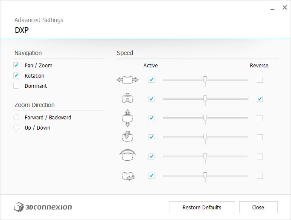Click the forward/backward zoom speed slider handle
291x220 pixels.
coord(205,98)
